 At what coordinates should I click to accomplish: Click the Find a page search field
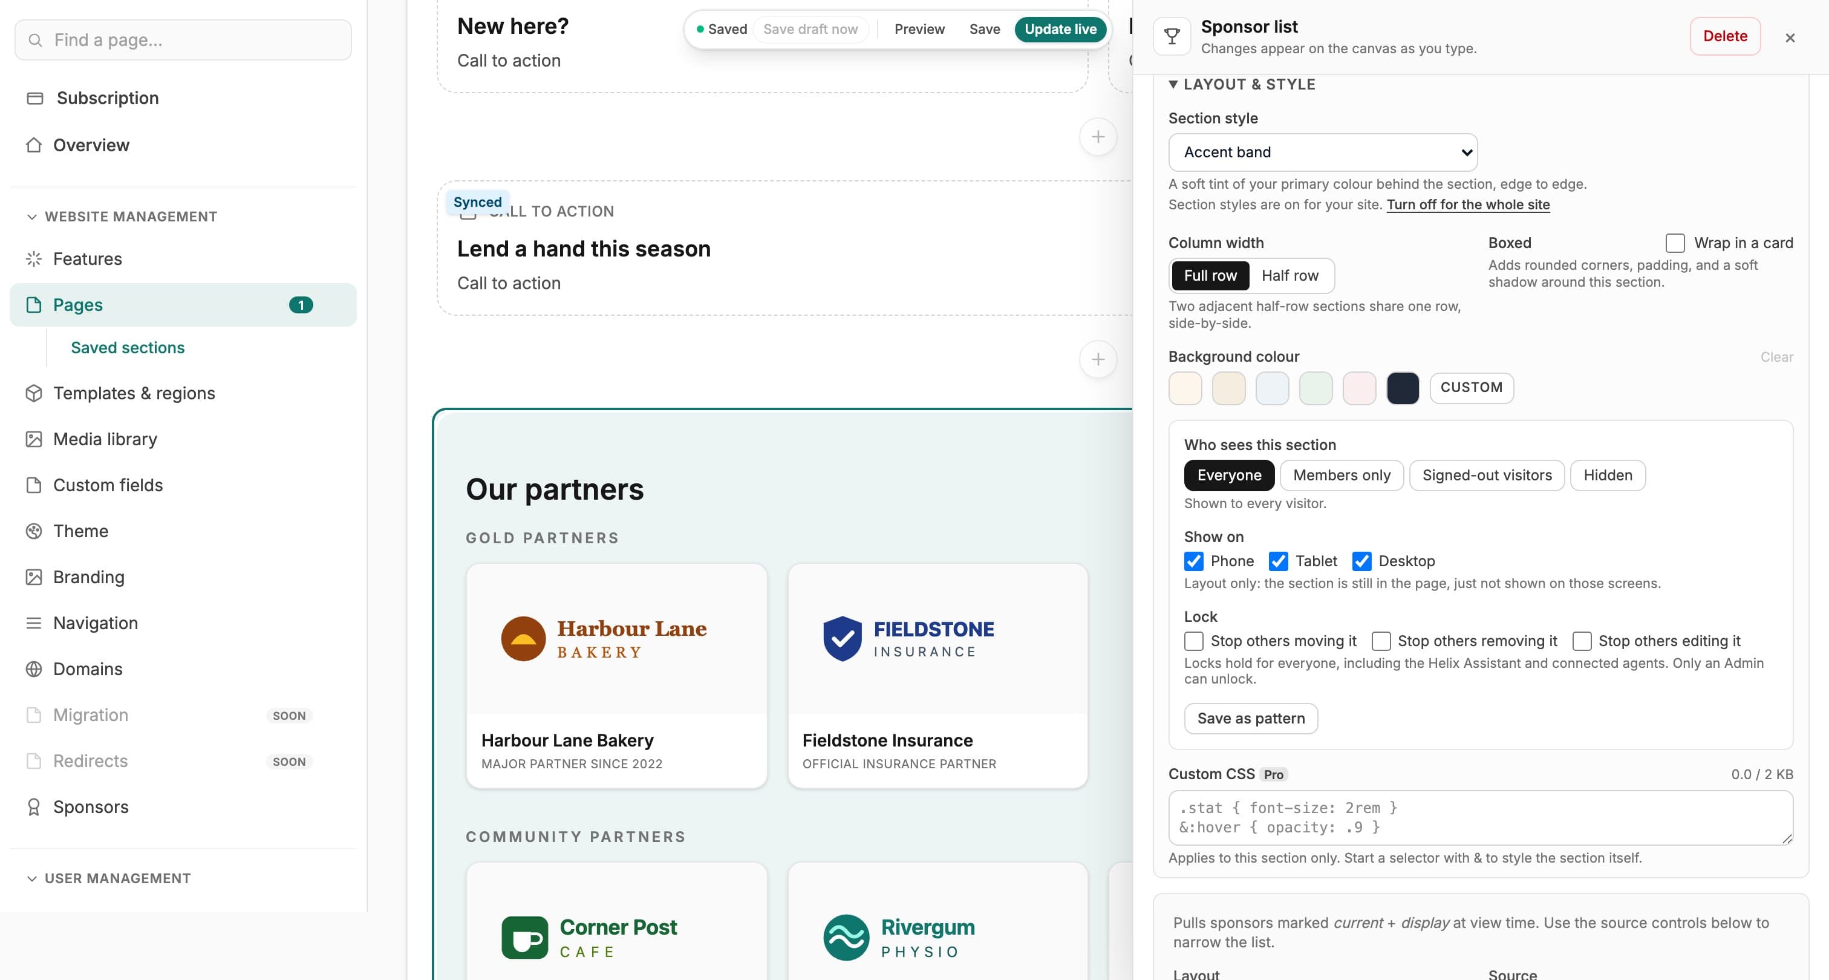(x=183, y=40)
